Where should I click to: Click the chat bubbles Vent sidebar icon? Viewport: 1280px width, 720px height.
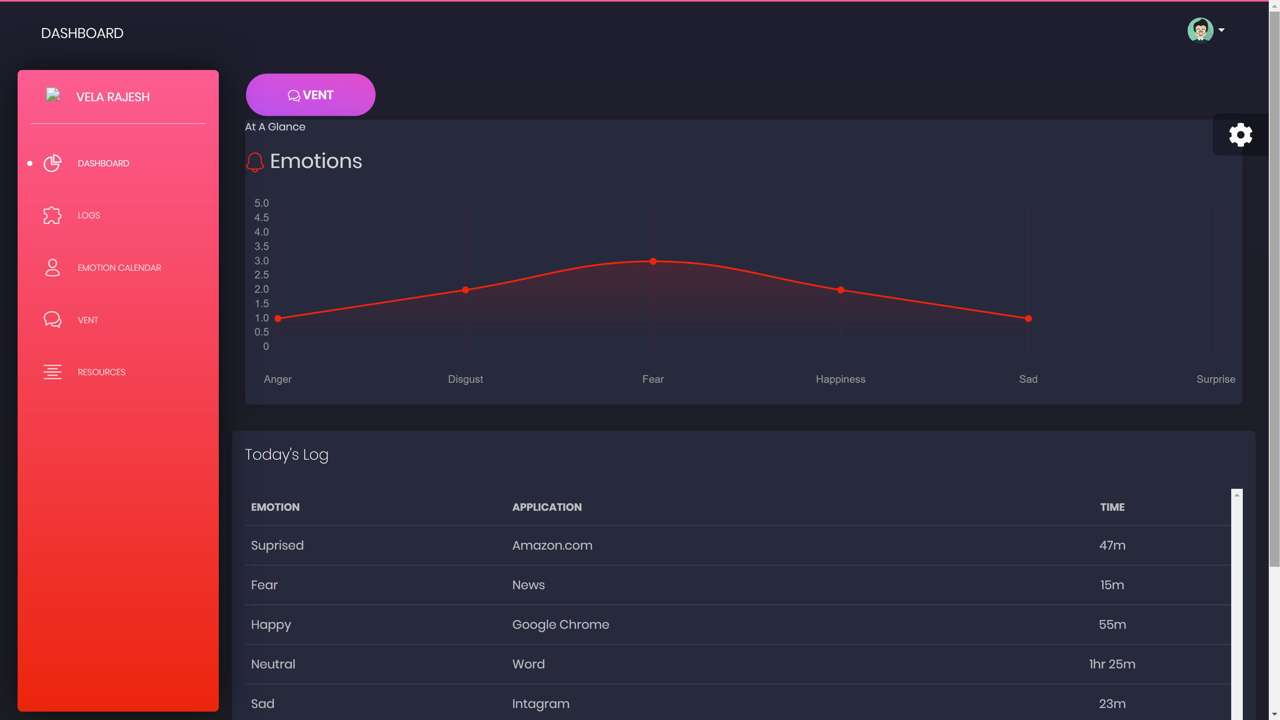52,320
